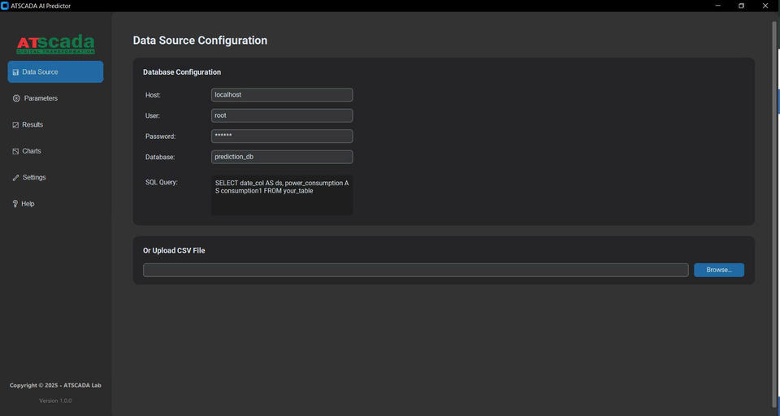Click the CSV file path text box

pos(415,270)
